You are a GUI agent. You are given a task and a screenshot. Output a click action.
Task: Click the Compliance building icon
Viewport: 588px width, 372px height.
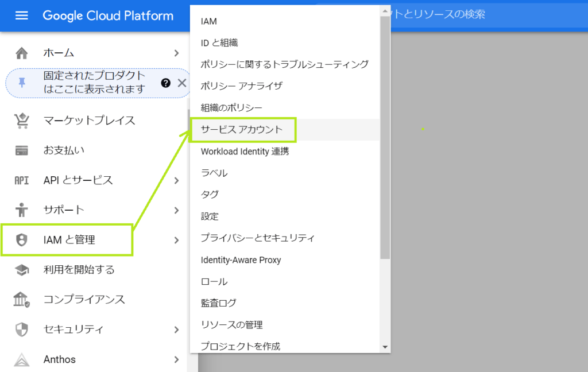(x=22, y=300)
